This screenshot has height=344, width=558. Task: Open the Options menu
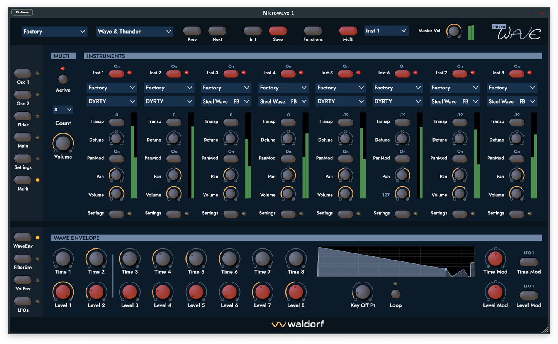pyautogui.click(x=22, y=12)
